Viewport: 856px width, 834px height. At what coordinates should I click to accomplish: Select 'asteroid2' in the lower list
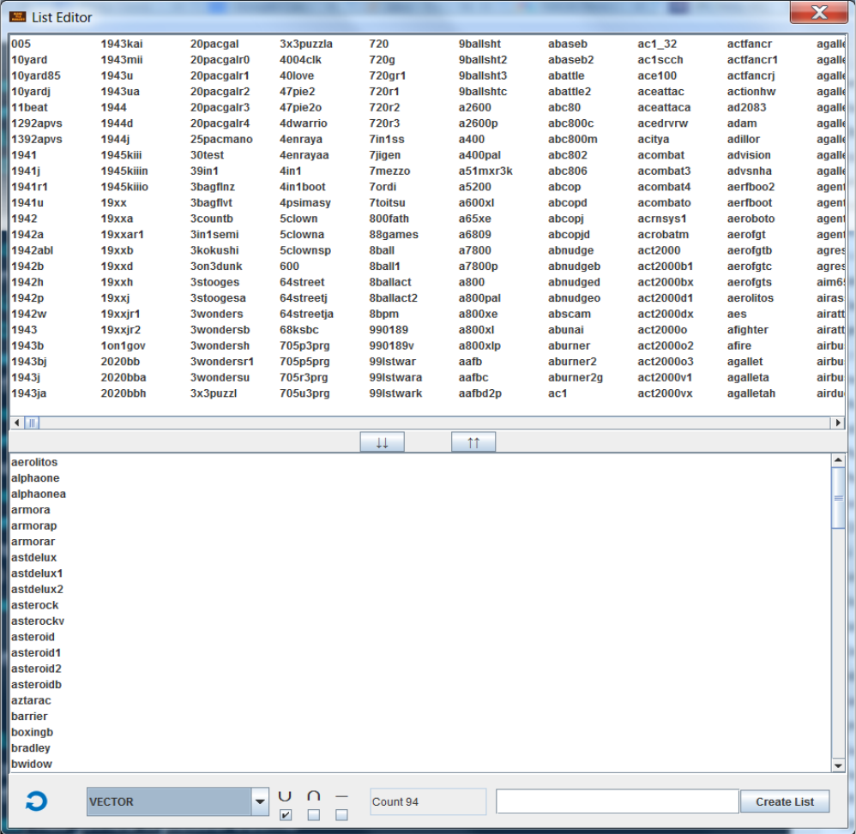tap(37, 669)
